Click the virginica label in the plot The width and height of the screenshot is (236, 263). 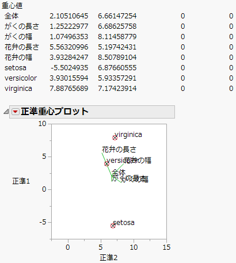click(x=128, y=135)
